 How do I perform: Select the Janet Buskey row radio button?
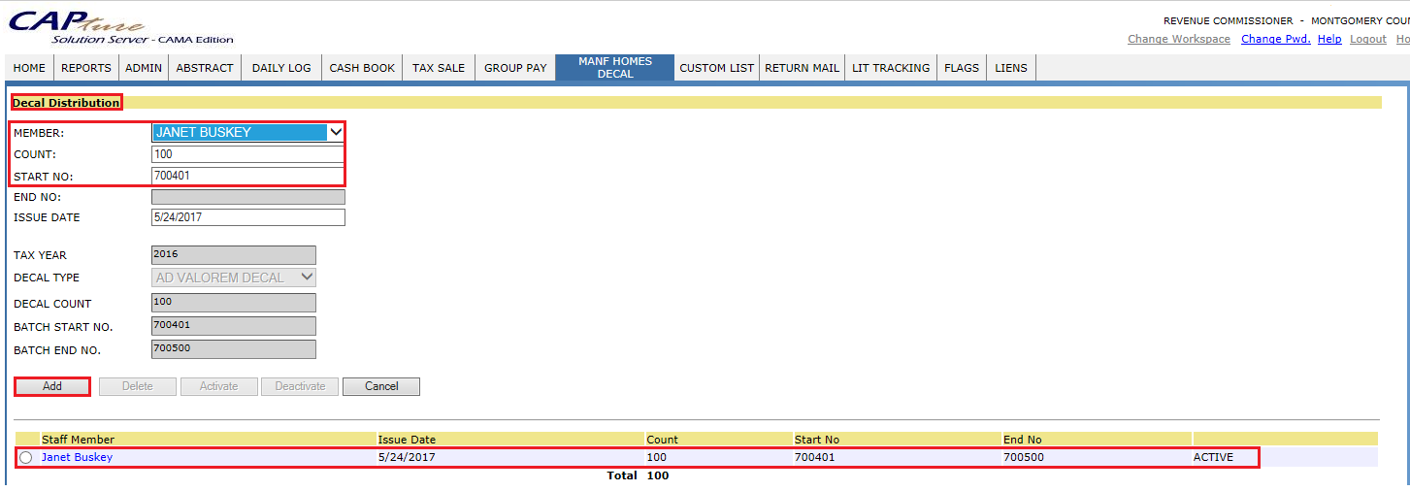pos(25,458)
